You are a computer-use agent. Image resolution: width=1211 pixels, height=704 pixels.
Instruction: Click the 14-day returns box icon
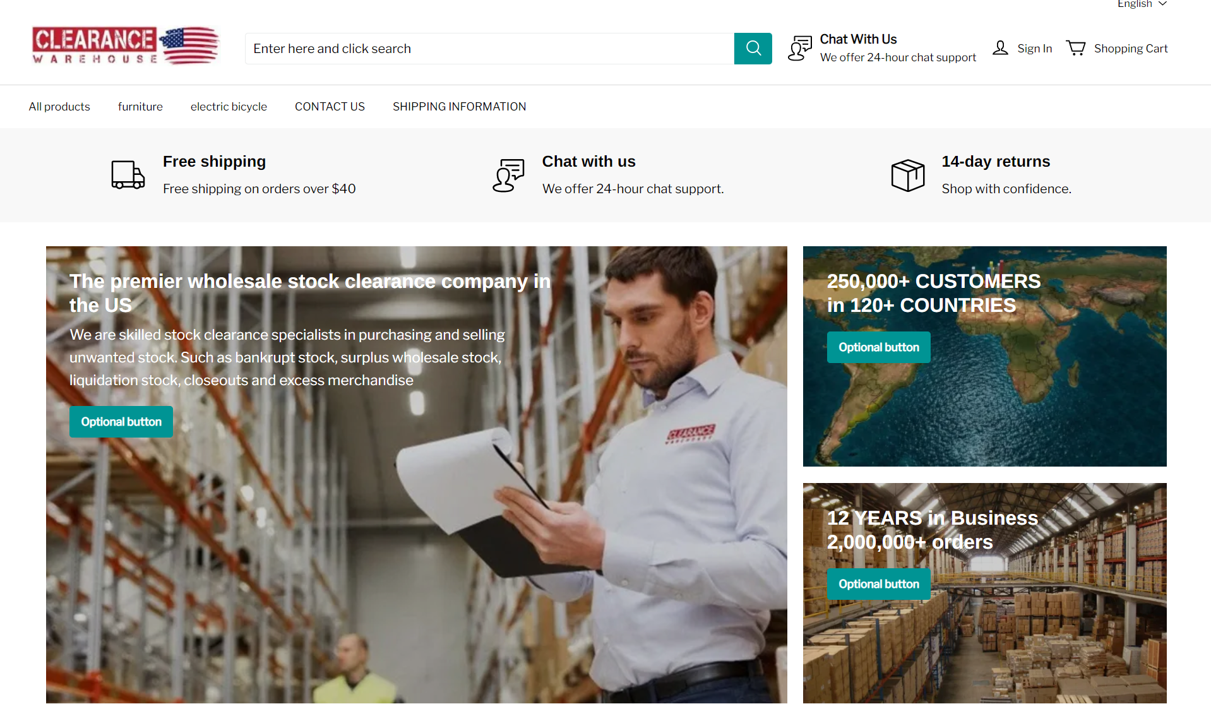[x=908, y=175]
